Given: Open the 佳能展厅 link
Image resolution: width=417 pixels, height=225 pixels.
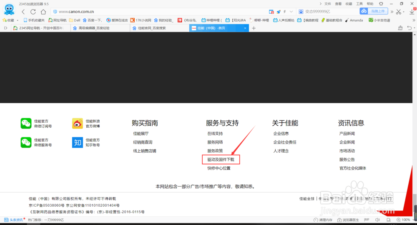Looking at the screenshot, I should [x=141, y=134].
